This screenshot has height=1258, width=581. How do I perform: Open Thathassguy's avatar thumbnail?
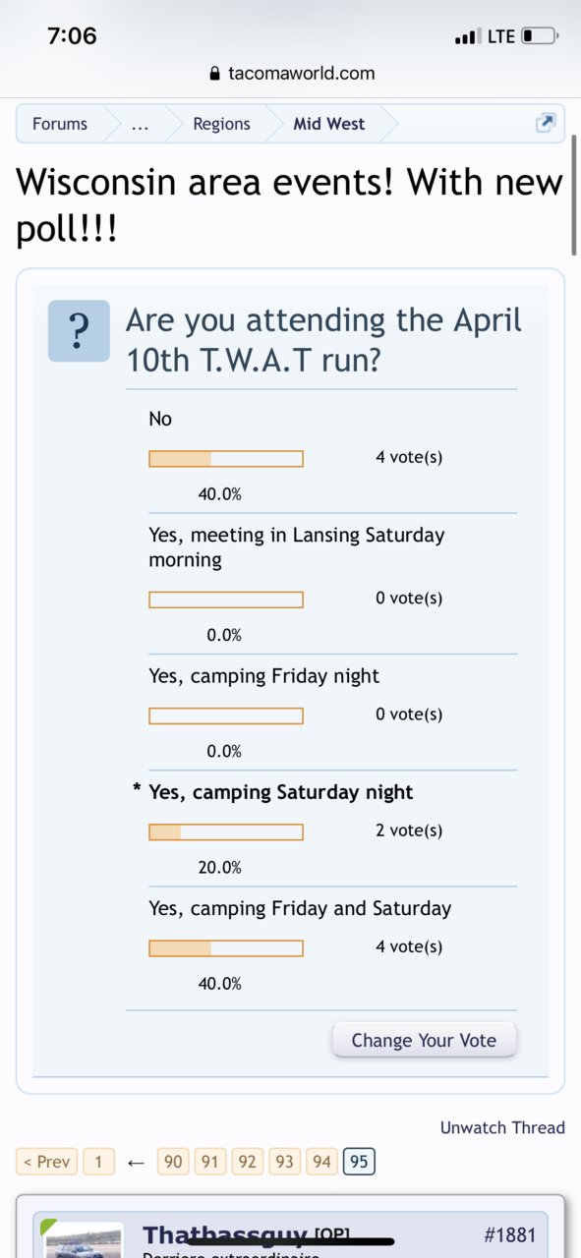[x=85, y=1239]
